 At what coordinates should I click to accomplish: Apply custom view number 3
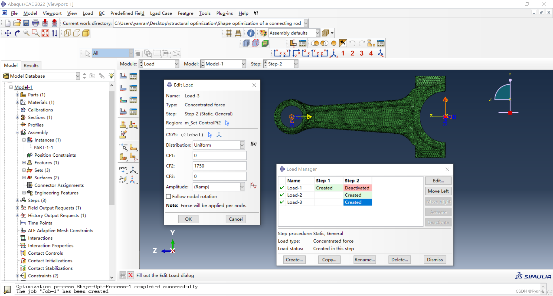[x=362, y=53]
